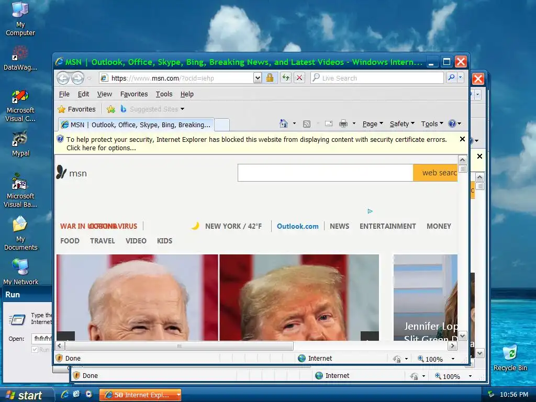The width and height of the screenshot is (536, 402).
Task: Click the horizontal scrollbar thumb
Action: tap(179, 346)
